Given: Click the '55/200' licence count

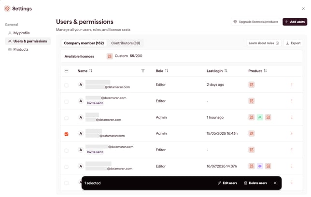Looking at the screenshot, I should tap(136, 56).
